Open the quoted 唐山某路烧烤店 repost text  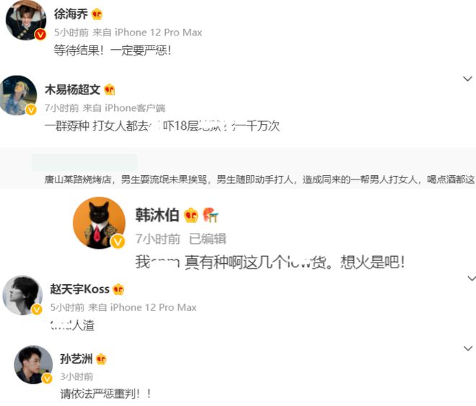coord(259,180)
